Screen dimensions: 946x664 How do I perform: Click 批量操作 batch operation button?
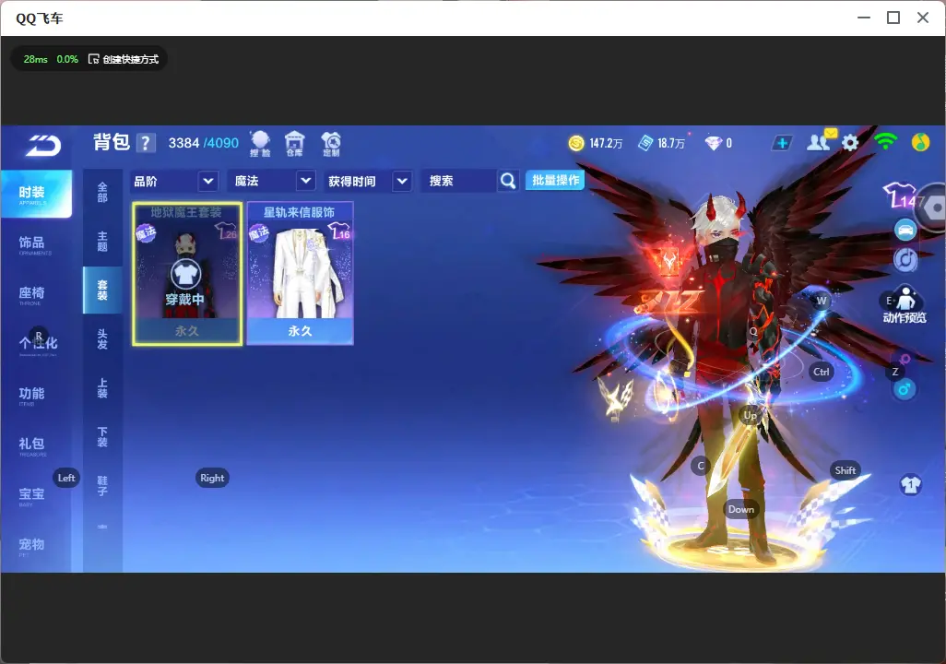[x=555, y=180]
